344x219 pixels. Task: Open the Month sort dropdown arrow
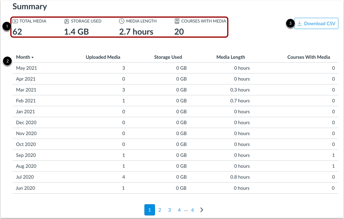click(x=33, y=57)
